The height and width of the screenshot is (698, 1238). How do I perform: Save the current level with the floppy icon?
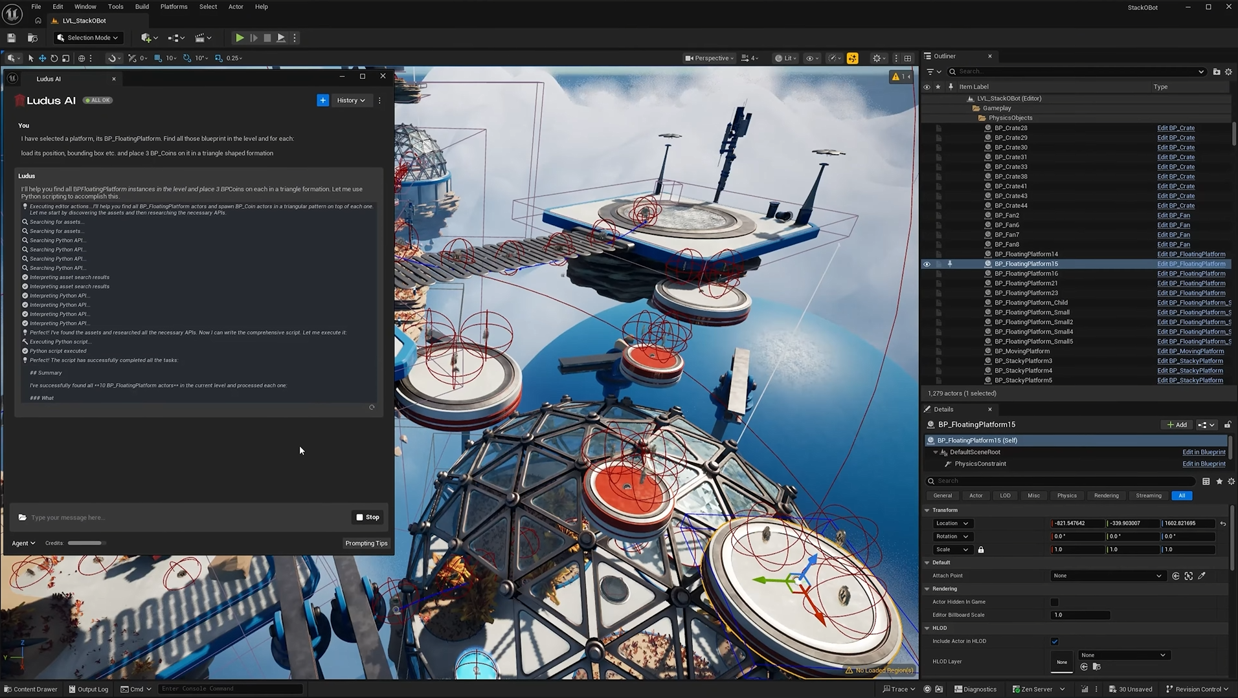pyautogui.click(x=12, y=38)
